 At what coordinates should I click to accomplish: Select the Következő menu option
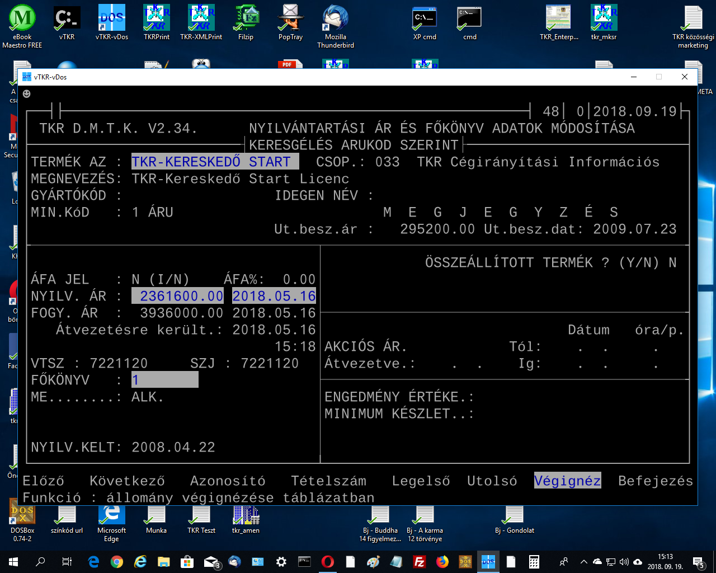127,481
